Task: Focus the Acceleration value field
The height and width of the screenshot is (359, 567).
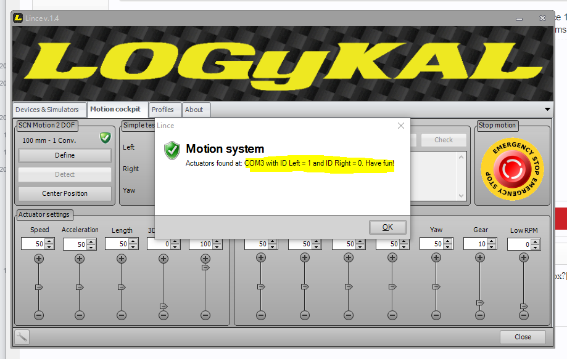Action: pyautogui.click(x=75, y=244)
